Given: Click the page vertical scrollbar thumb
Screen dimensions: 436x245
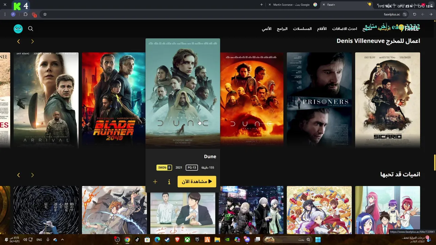Looking at the screenshot, I should point(434,163).
